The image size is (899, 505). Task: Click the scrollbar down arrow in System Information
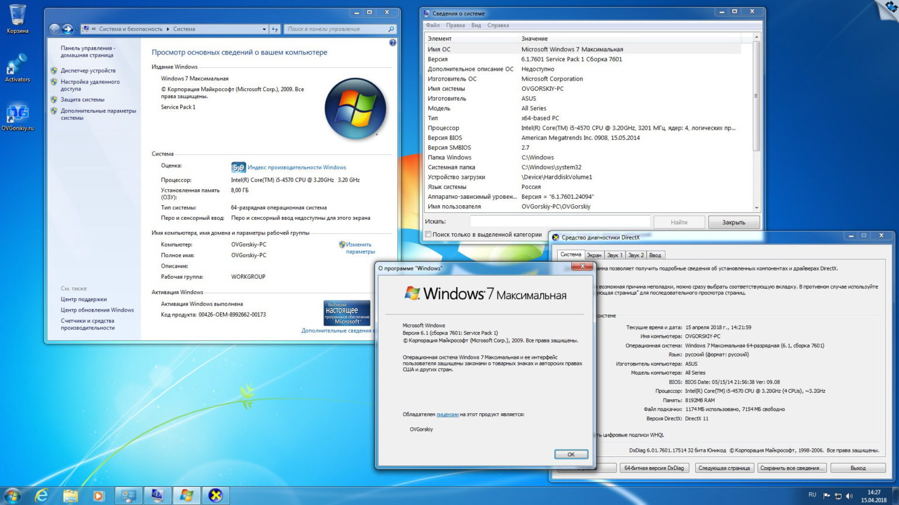click(x=756, y=207)
